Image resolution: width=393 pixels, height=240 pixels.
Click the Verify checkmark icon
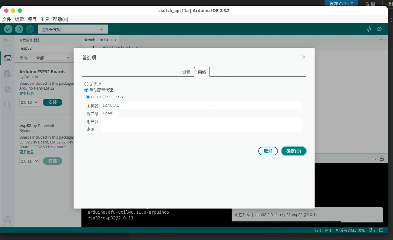coord(8,29)
